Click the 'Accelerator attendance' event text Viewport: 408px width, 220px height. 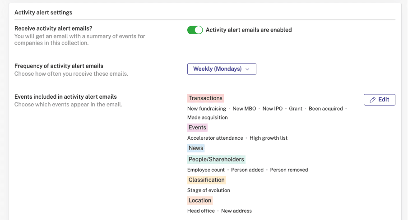pos(215,138)
